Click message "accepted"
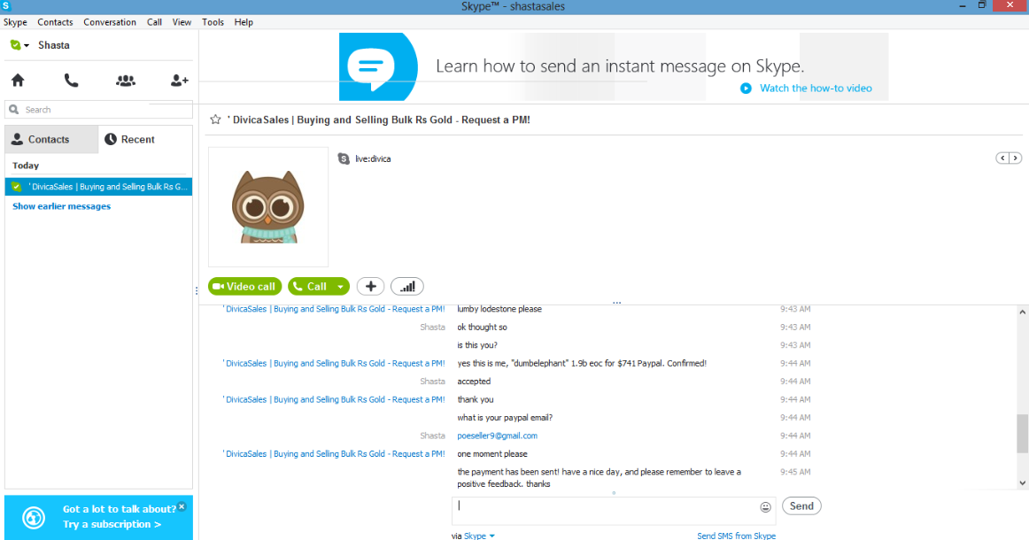The height and width of the screenshot is (540, 1029). (474, 382)
